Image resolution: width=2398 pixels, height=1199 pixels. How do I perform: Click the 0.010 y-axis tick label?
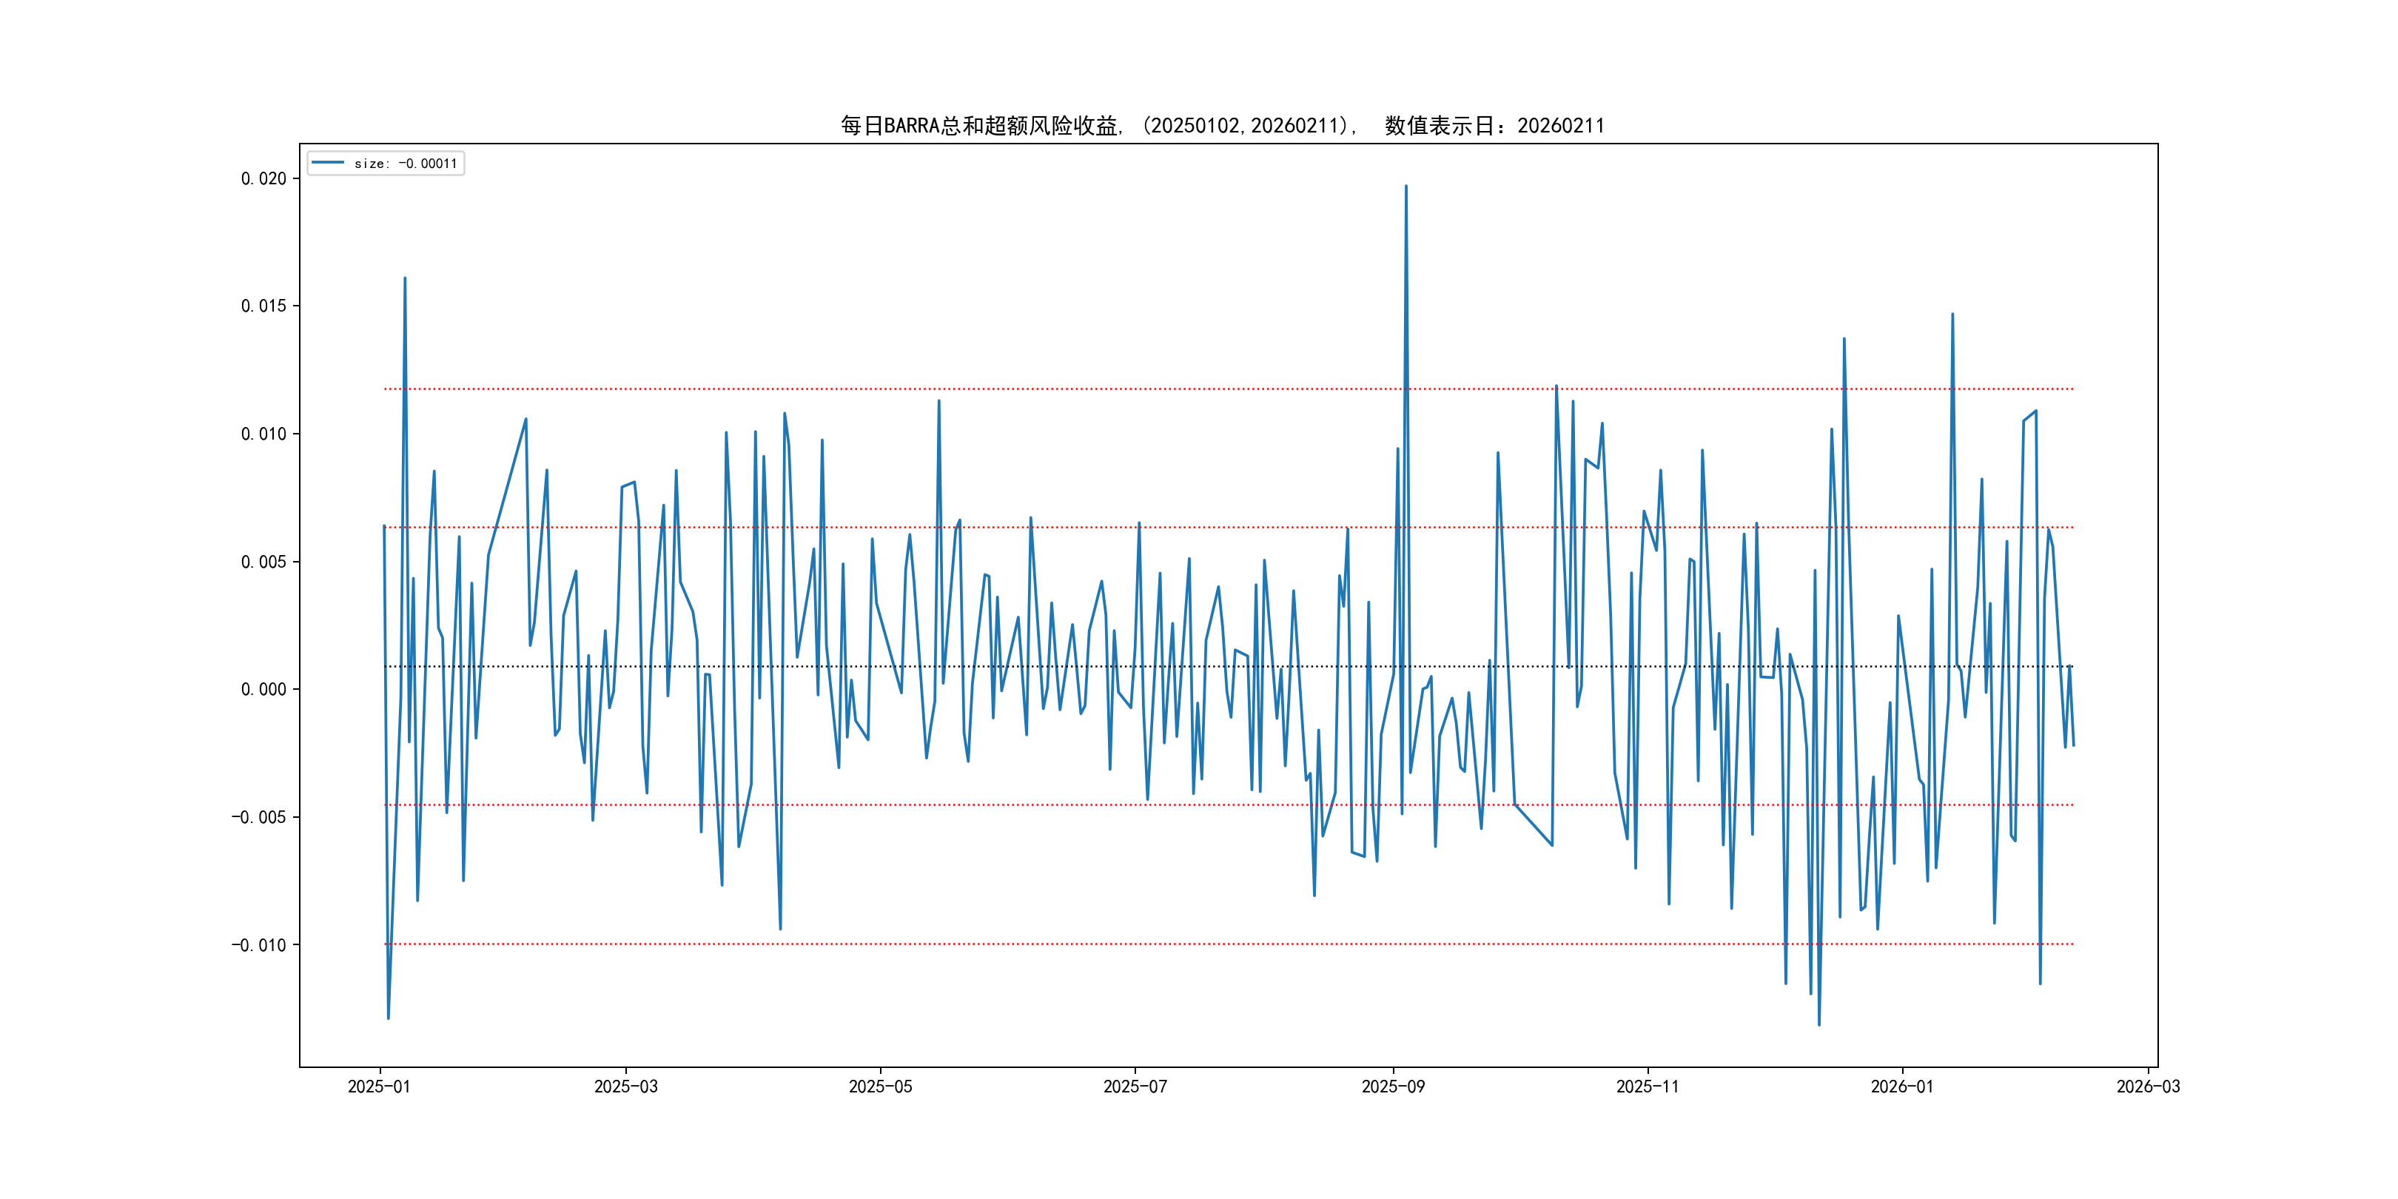(x=263, y=434)
